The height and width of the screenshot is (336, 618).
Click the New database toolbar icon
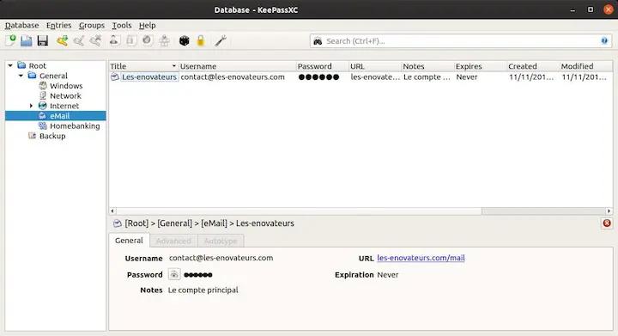coord(10,40)
